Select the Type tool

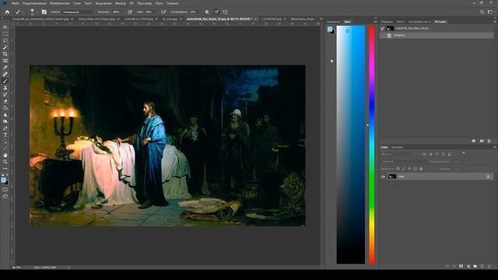click(5, 135)
